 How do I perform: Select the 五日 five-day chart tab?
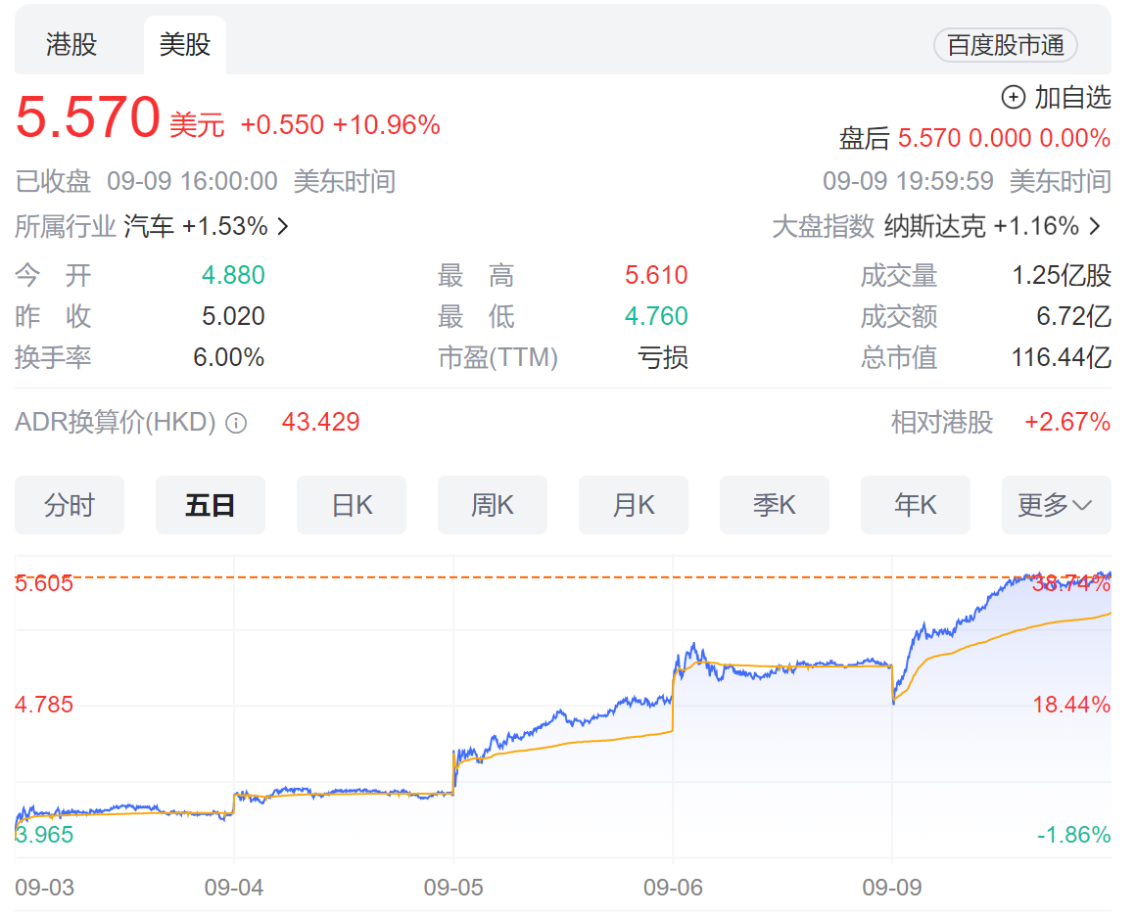click(211, 505)
